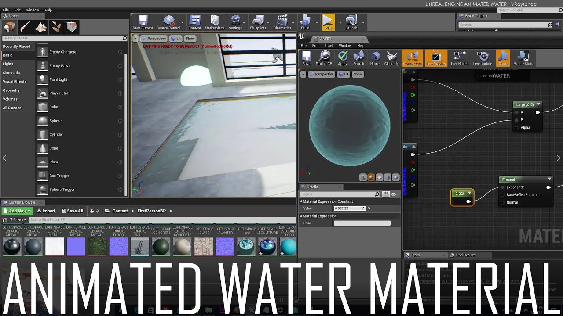Click the Desc text field
Viewport: 563px width, 316px height.
362,223
